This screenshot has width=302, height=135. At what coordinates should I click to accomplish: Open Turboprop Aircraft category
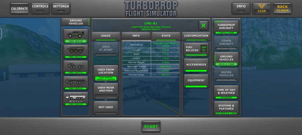[x=226, y=27]
